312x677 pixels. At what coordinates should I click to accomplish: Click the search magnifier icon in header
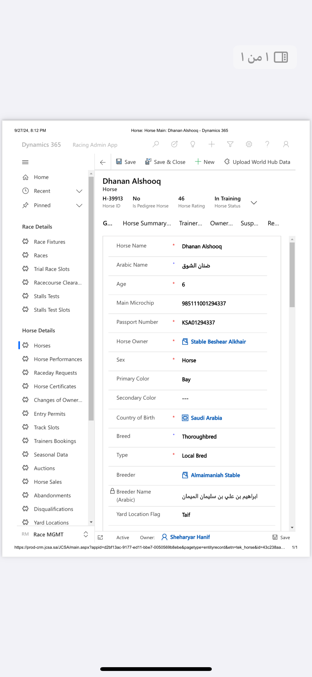pos(156,144)
